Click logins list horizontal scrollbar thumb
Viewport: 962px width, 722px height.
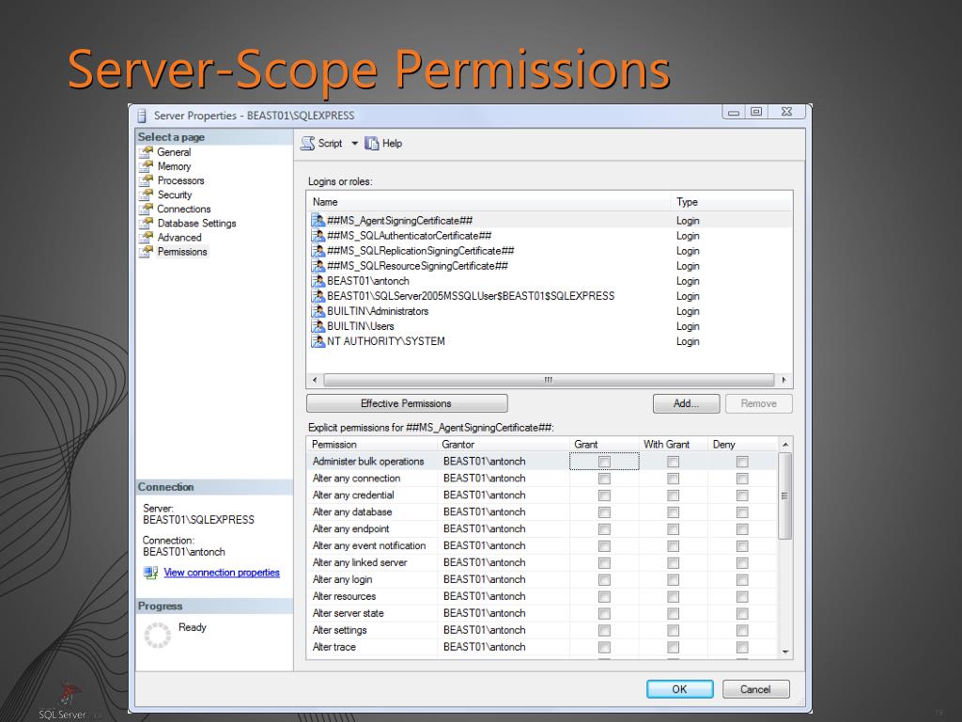pos(549,380)
